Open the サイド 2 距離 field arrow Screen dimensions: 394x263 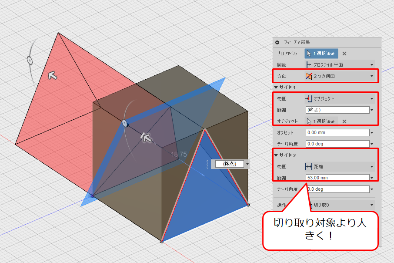[372, 178]
